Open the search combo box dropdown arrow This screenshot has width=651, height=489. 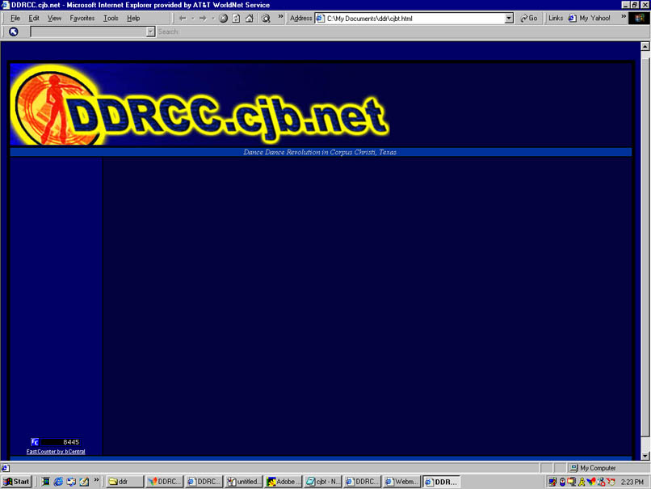[150, 32]
